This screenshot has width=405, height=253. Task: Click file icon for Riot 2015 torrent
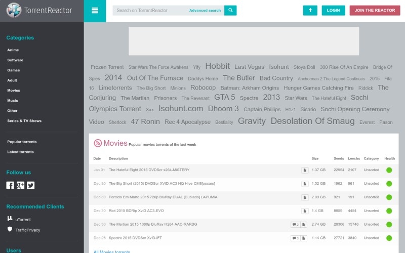point(305,211)
